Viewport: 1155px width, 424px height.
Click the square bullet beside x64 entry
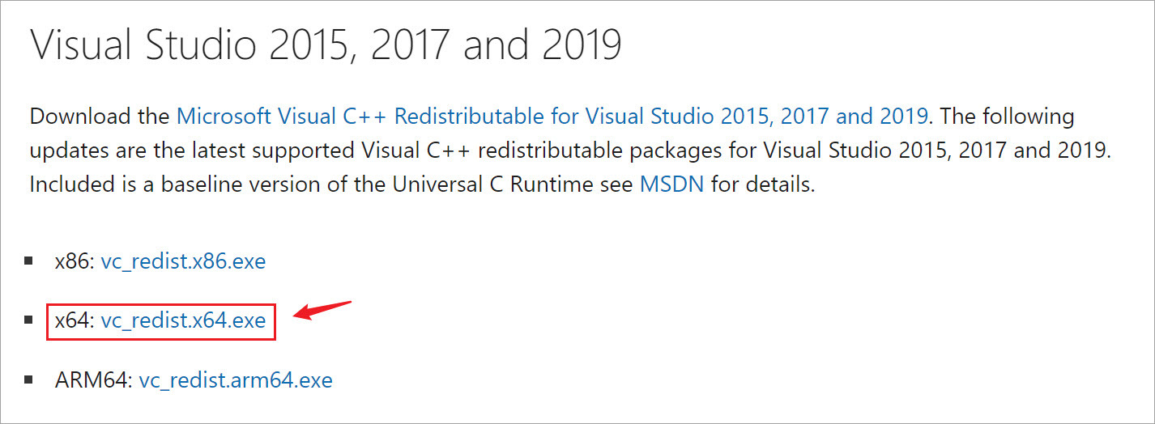pyautogui.click(x=29, y=320)
